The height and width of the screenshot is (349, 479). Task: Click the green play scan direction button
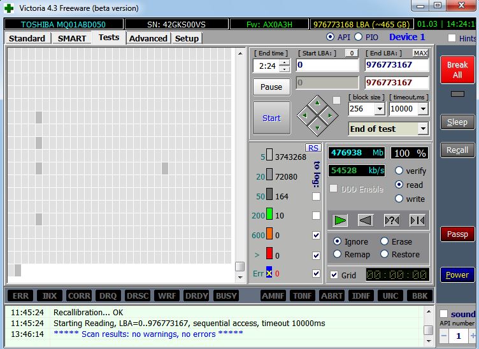[x=340, y=220]
